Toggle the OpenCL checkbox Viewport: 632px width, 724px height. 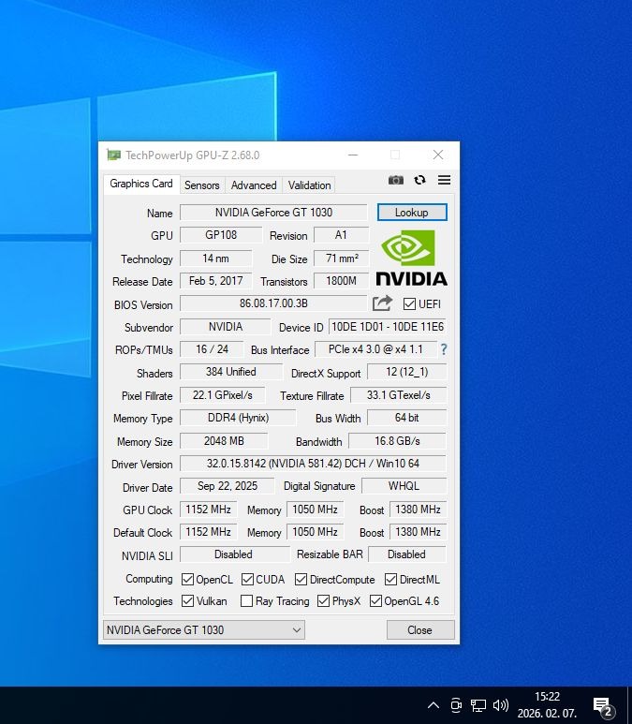187,579
